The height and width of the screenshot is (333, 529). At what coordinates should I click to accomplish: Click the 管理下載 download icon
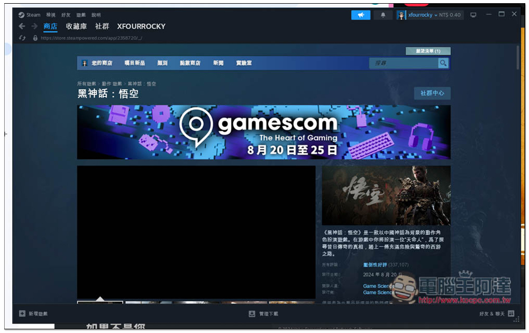tap(252, 314)
